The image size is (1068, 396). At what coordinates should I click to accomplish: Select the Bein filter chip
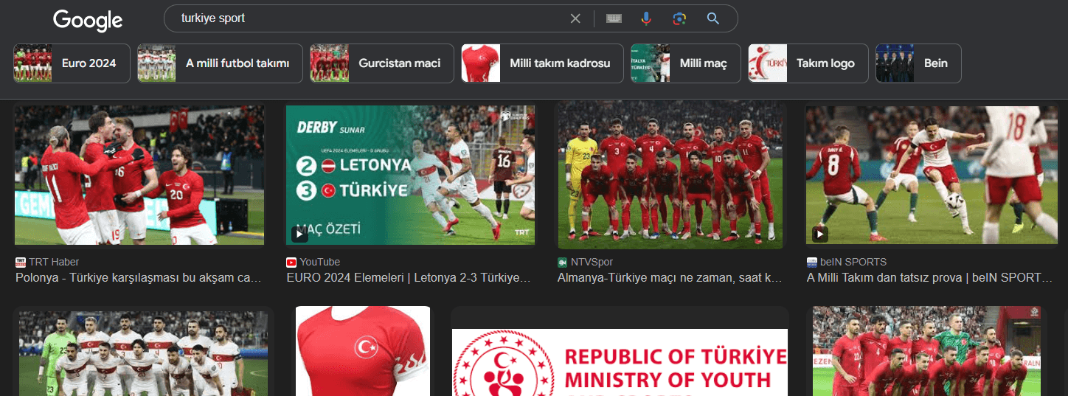[x=918, y=63]
